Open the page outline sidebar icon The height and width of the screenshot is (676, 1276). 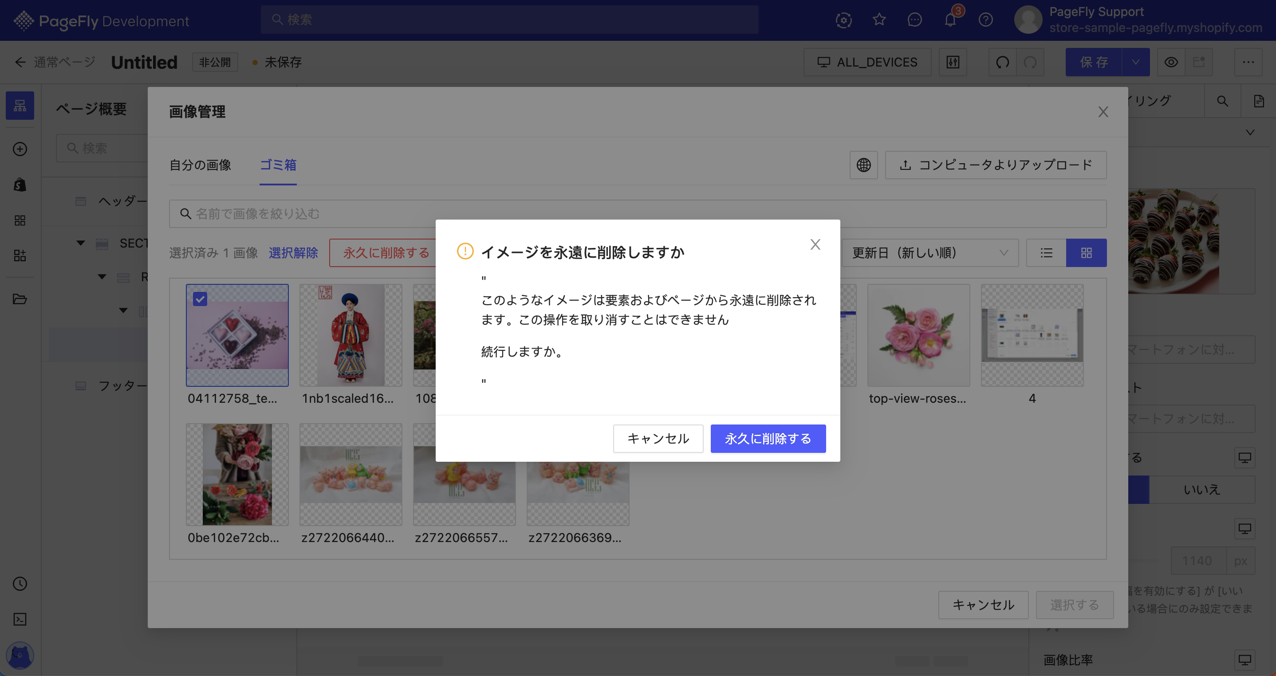point(20,105)
